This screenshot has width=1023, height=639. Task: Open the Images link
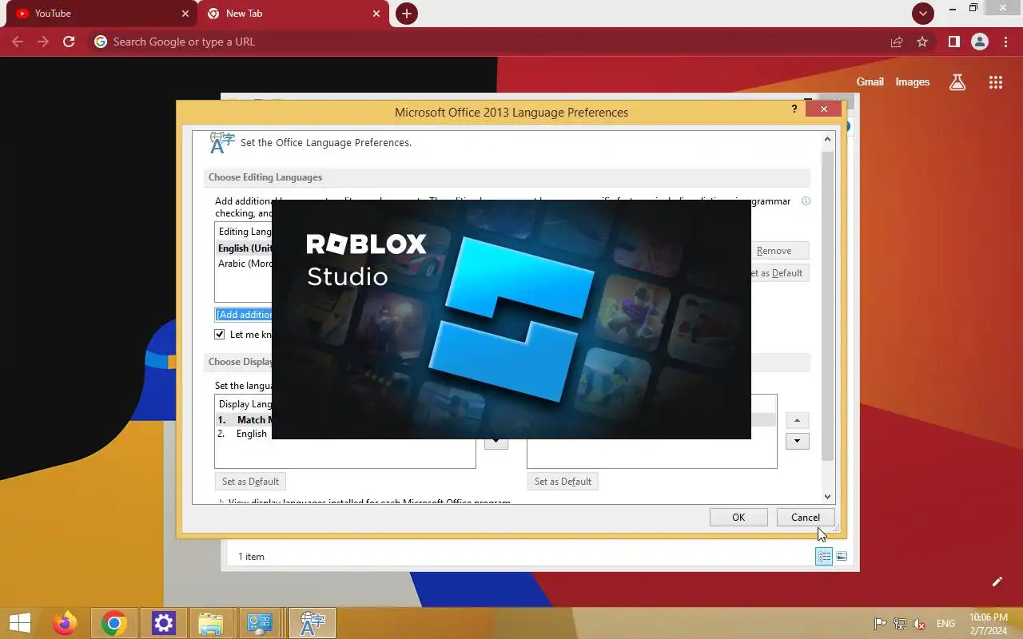click(x=913, y=81)
